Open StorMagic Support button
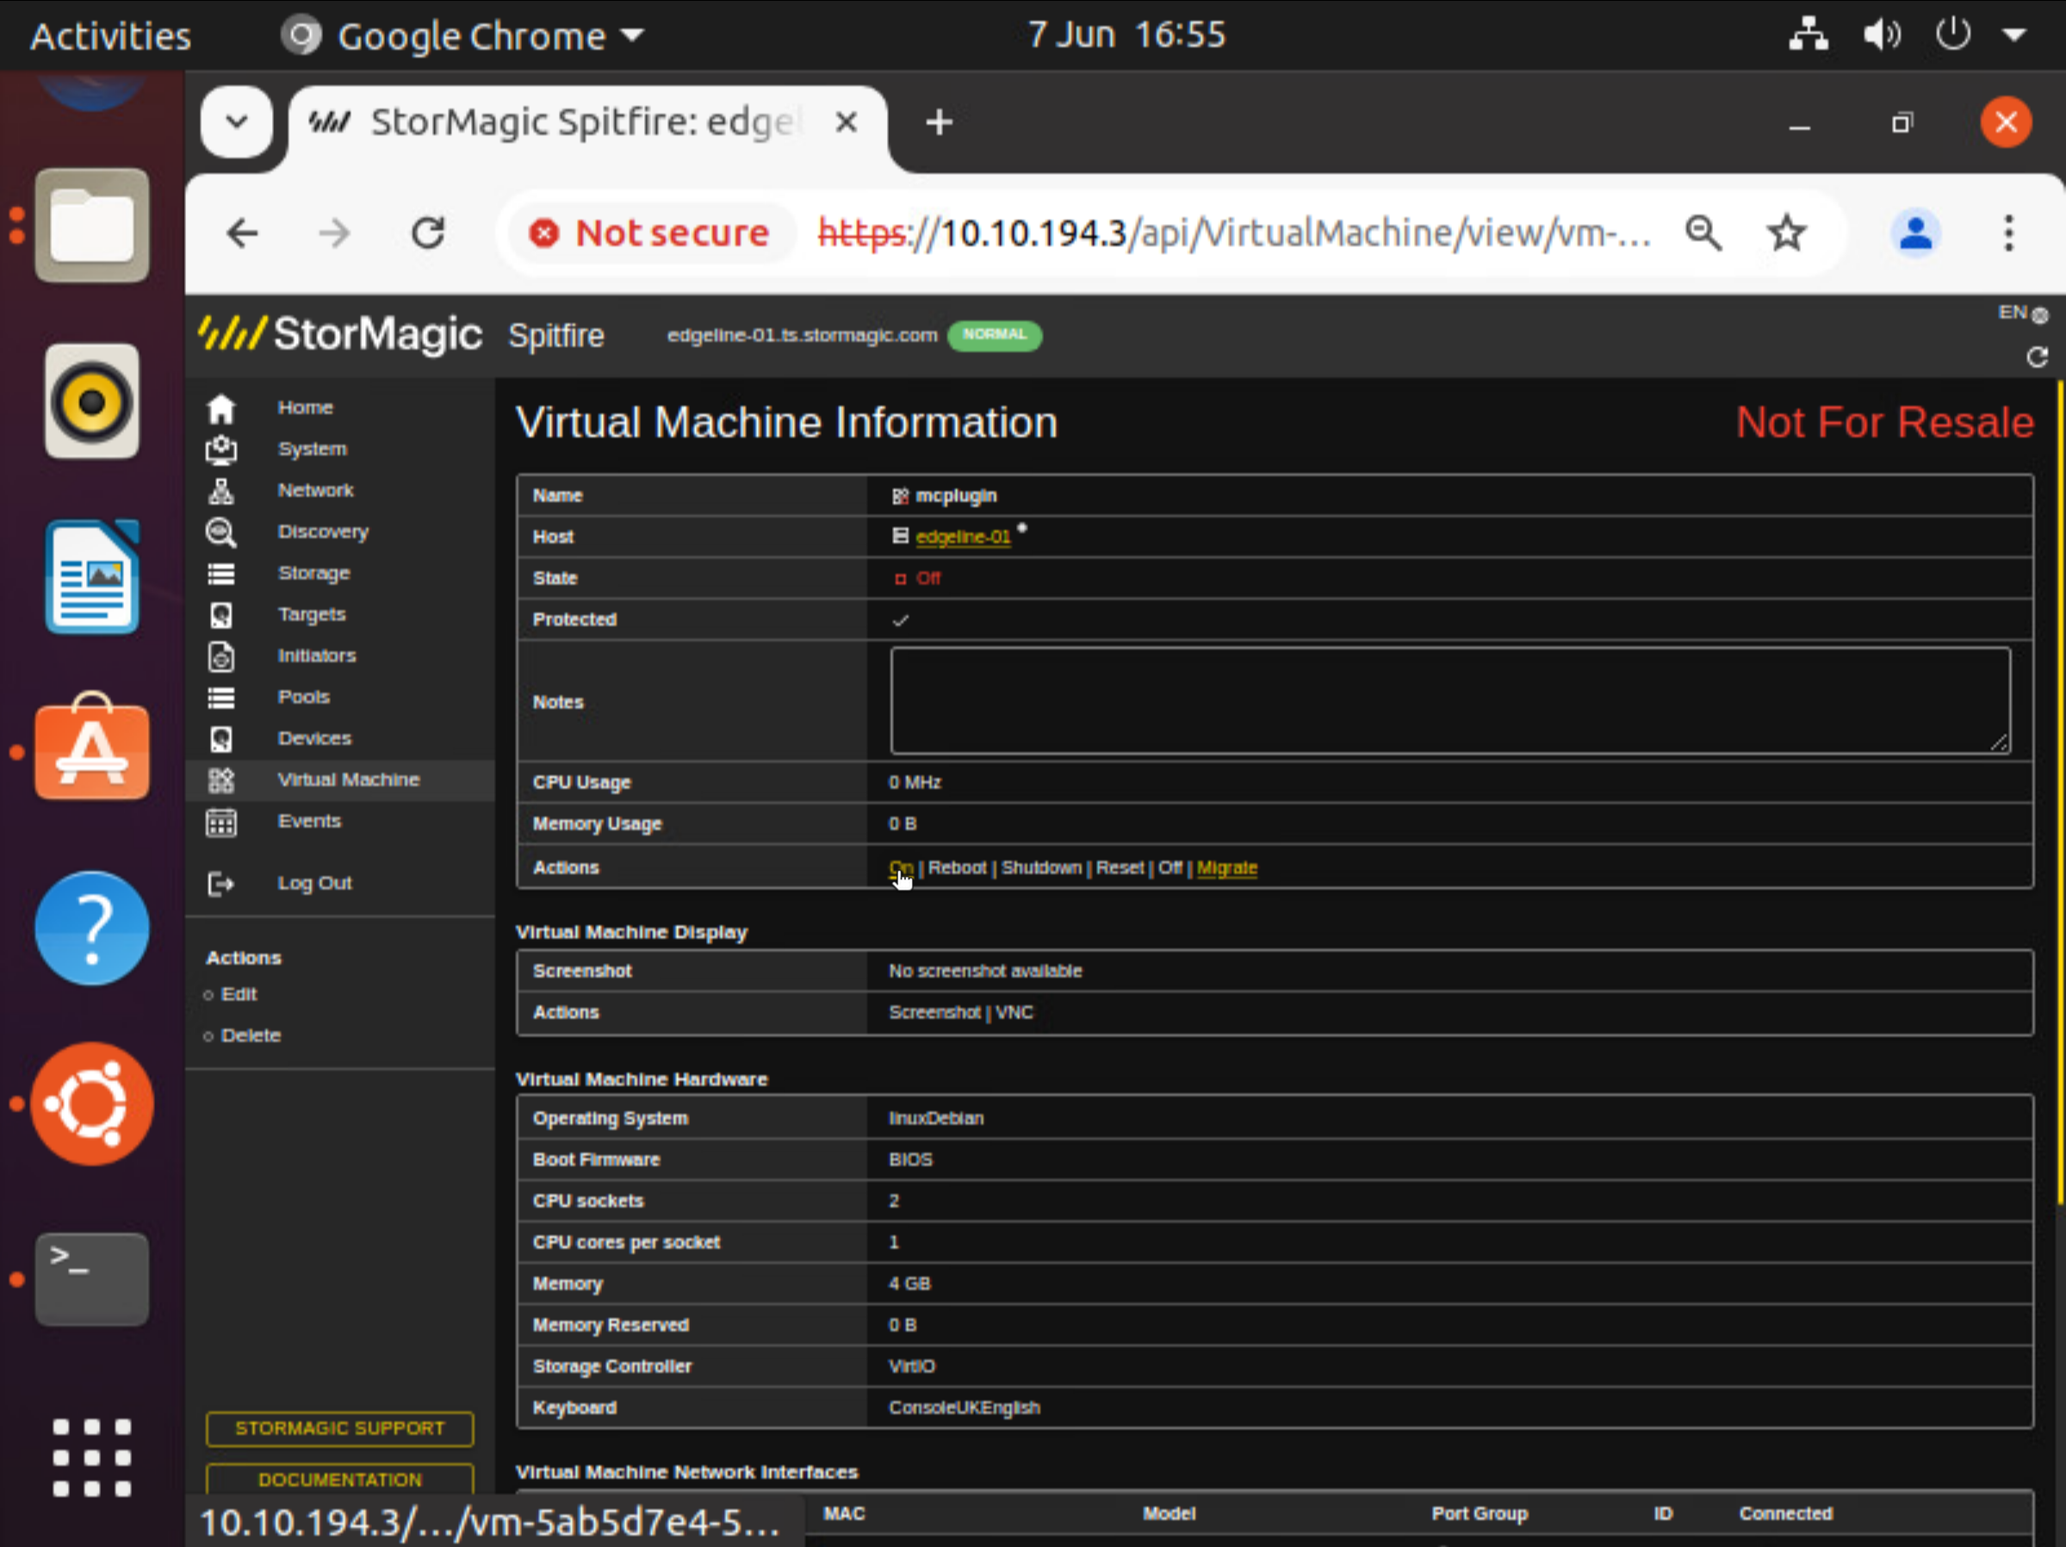Image resolution: width=2066 pixels, height=1547 pixels. (x=340, y=1429)
